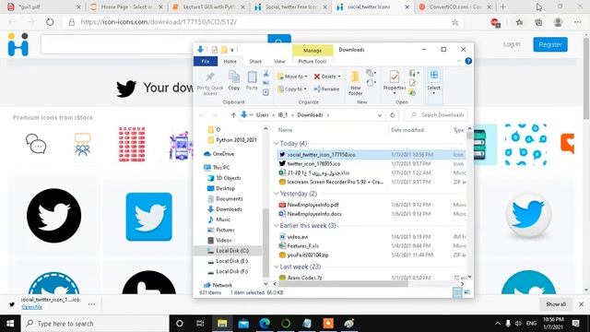Open the browser Favorites toolbar icon
590x332 pixels.
[519, 22]
